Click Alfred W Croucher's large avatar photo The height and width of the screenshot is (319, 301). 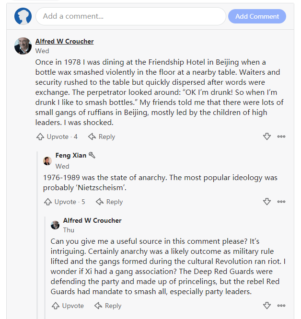coord(23,46)
